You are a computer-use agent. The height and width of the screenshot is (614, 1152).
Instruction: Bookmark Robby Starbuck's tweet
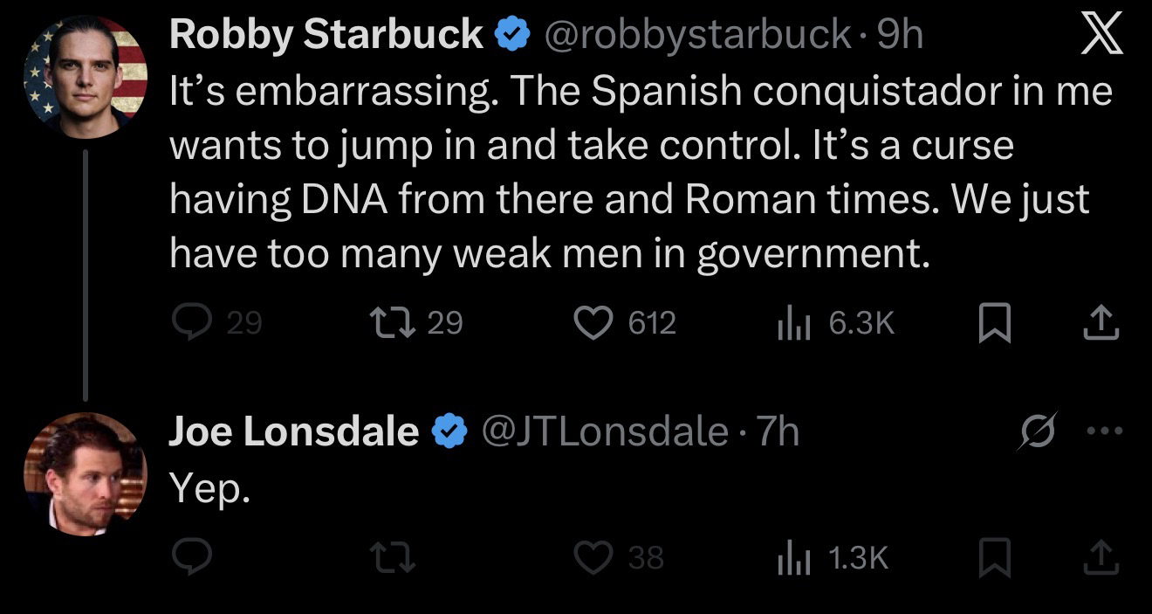(x=994, y=324)
